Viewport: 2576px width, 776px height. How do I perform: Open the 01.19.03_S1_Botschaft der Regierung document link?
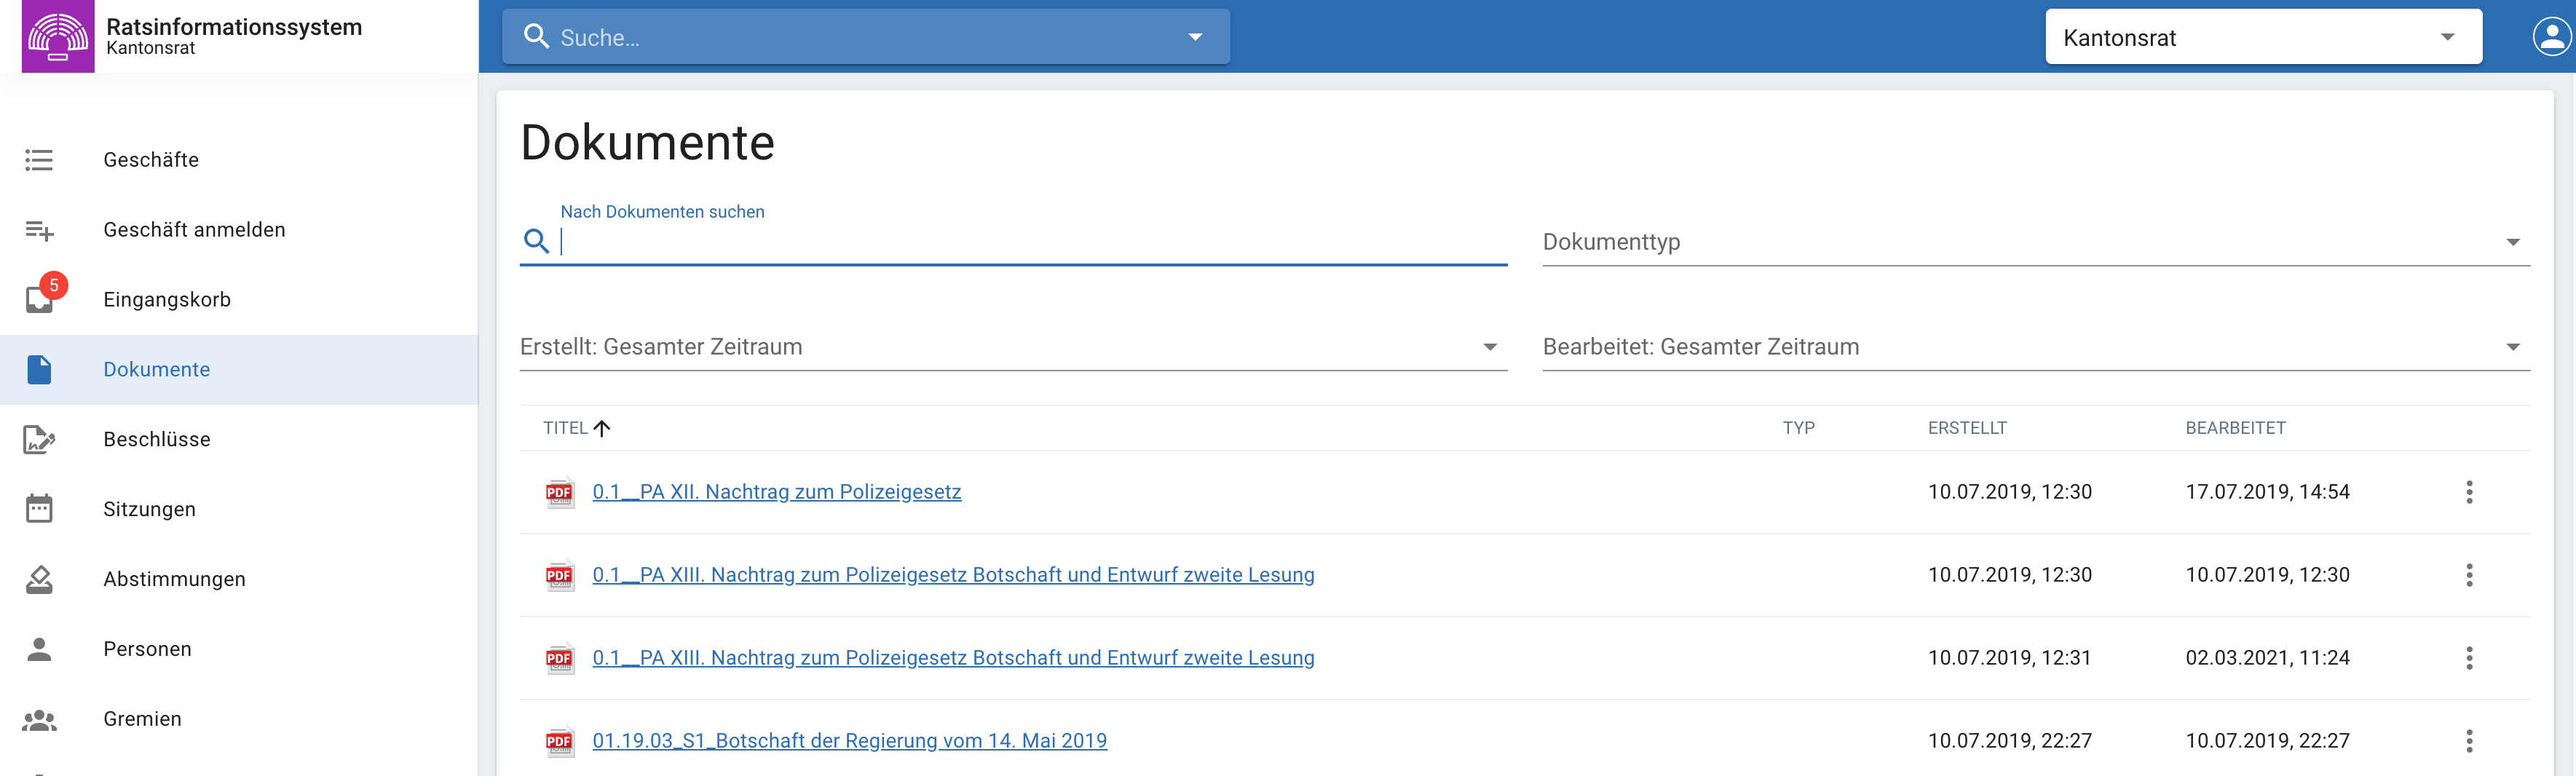tap(849, 741)
